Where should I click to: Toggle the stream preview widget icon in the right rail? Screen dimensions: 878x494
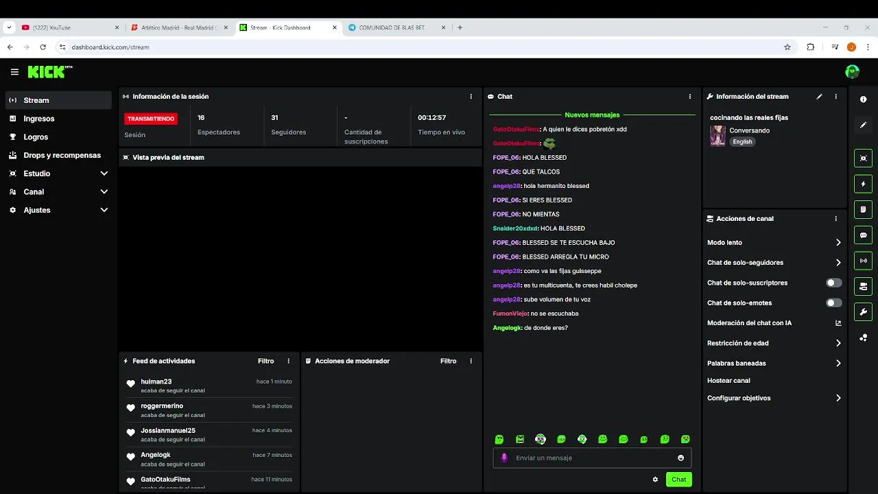pos(863,158)
